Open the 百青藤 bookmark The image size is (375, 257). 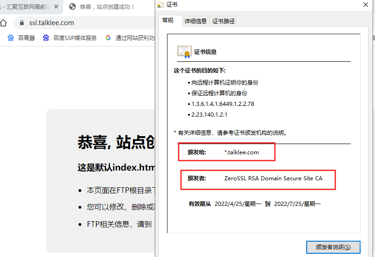[26, 38]
